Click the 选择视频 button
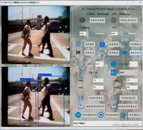The image size is (143, 130). coord(114,44)
